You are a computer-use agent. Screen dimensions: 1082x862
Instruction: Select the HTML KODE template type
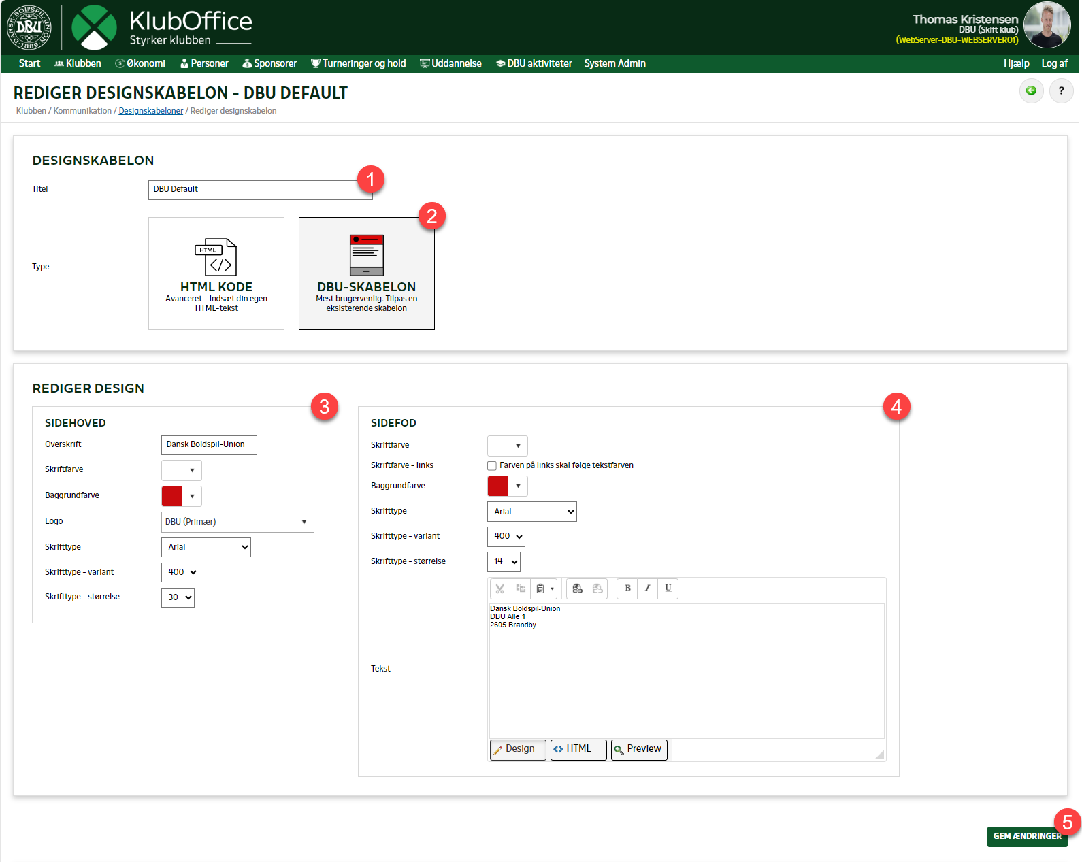click(216, 273)
